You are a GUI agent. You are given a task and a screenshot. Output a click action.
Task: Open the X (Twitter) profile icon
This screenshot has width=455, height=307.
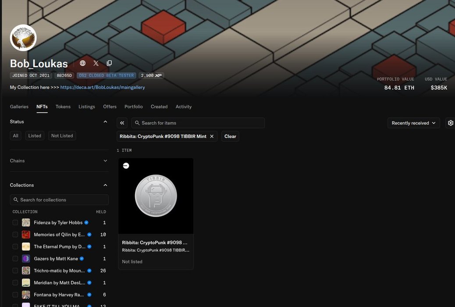coord(96,63)
